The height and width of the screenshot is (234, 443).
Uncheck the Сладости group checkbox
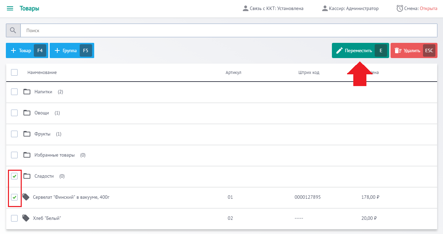(14, 176)
